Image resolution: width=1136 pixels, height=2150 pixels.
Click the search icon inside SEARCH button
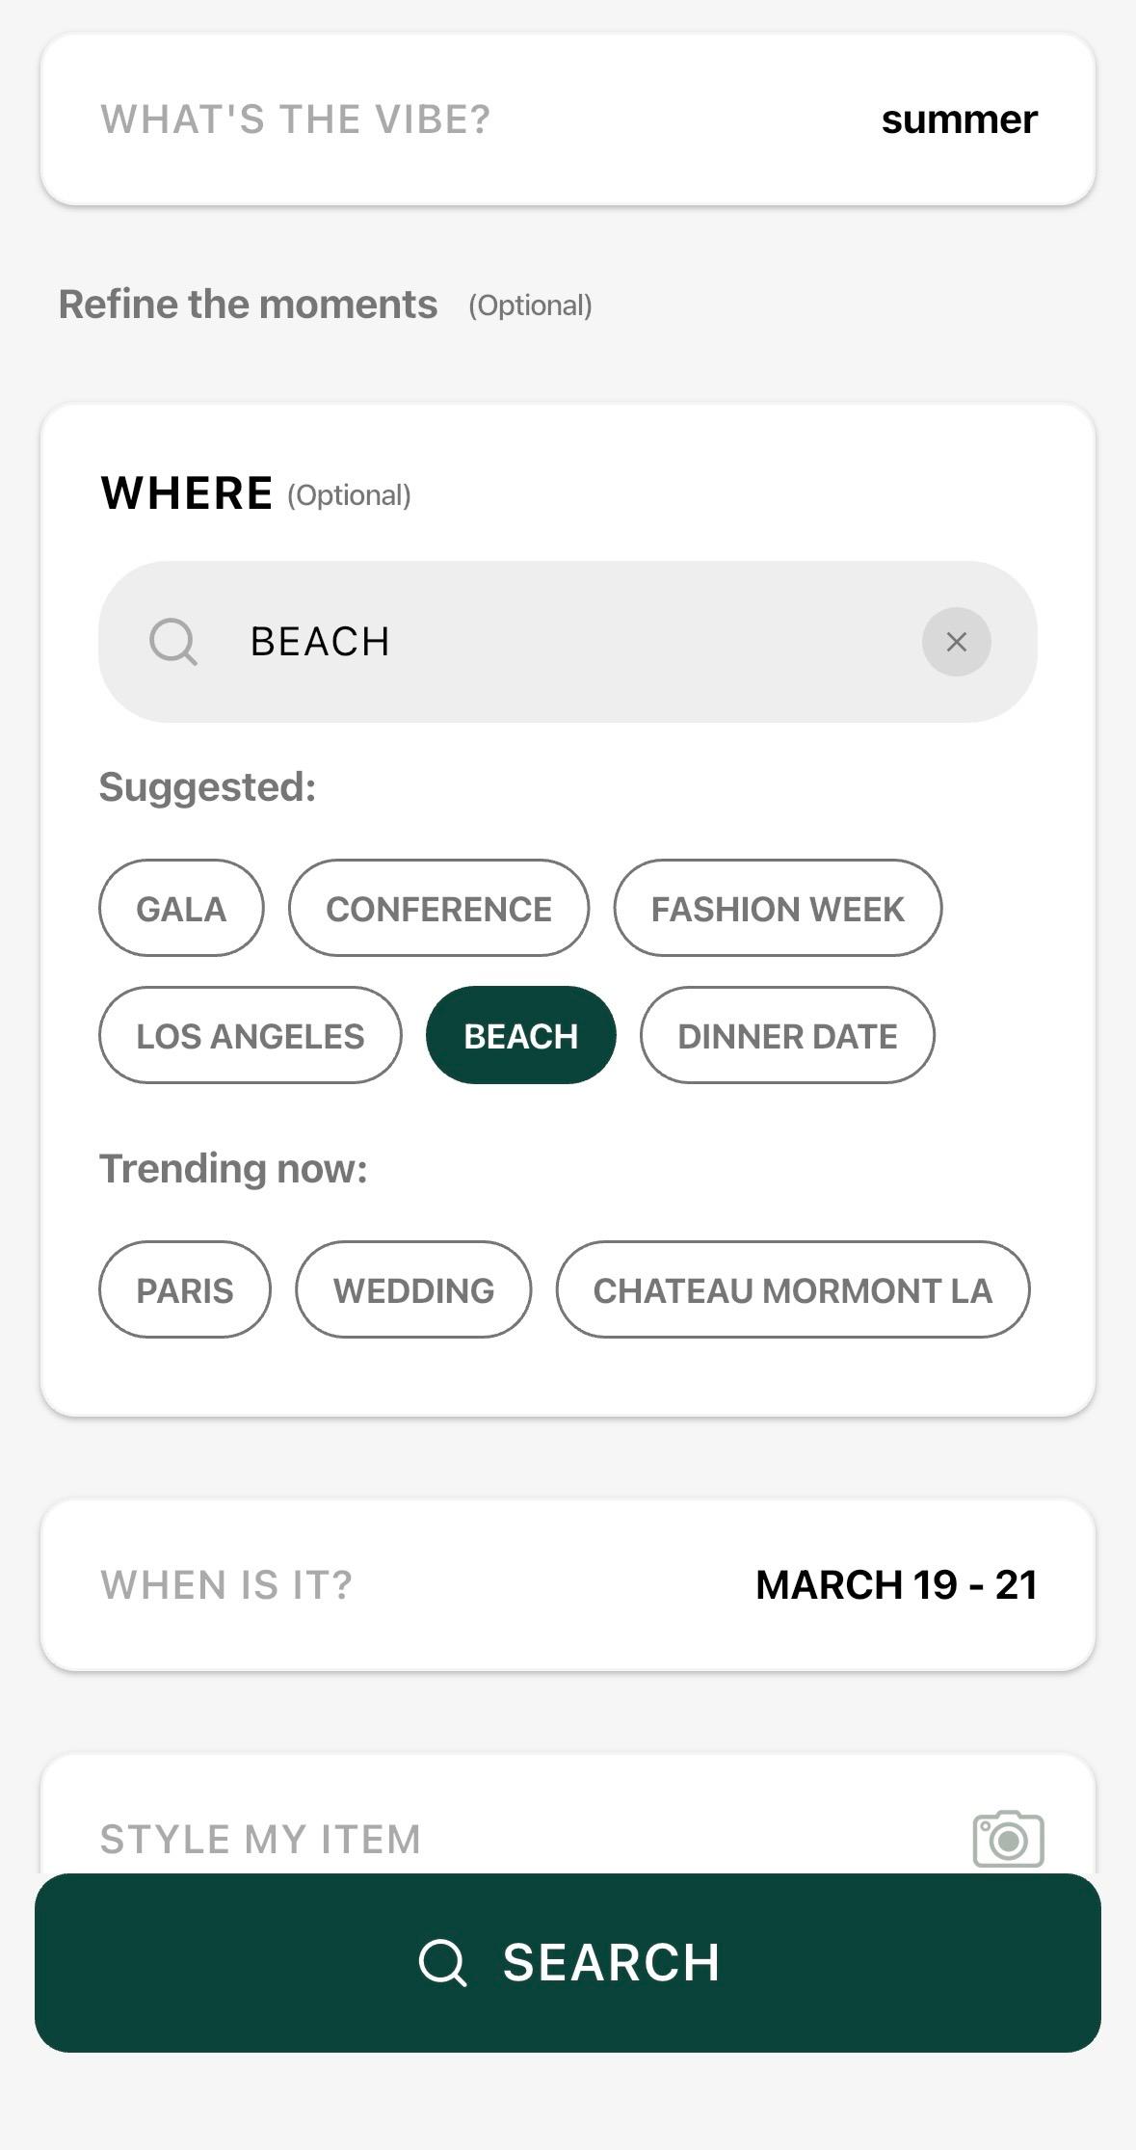tap(443, 1962)
